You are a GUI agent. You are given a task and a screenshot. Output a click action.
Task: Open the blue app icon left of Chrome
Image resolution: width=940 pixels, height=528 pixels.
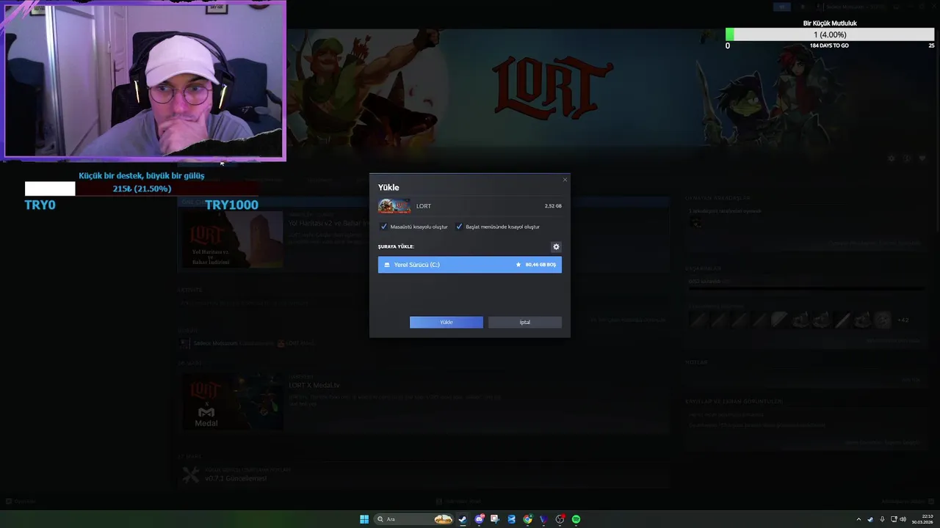click(x=511, y=519)
